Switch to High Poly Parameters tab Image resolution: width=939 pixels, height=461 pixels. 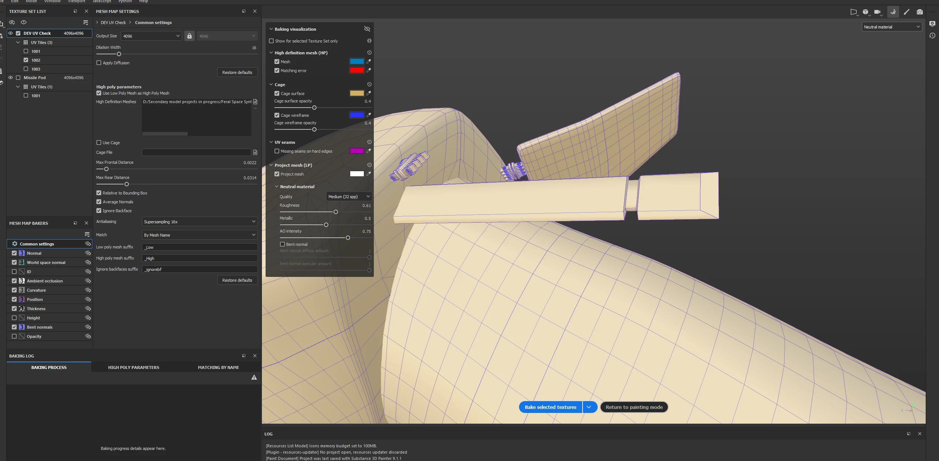133,367
